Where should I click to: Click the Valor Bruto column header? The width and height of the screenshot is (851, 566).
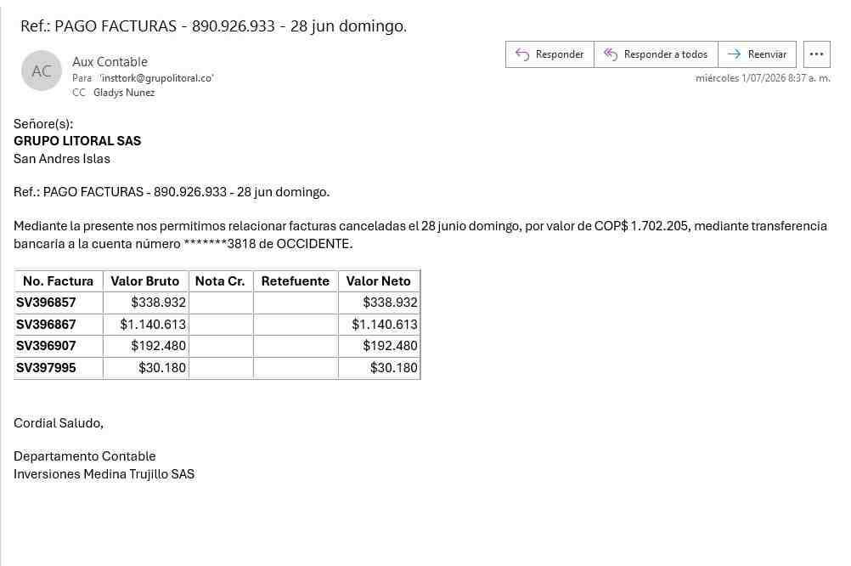tap(145, 281)
